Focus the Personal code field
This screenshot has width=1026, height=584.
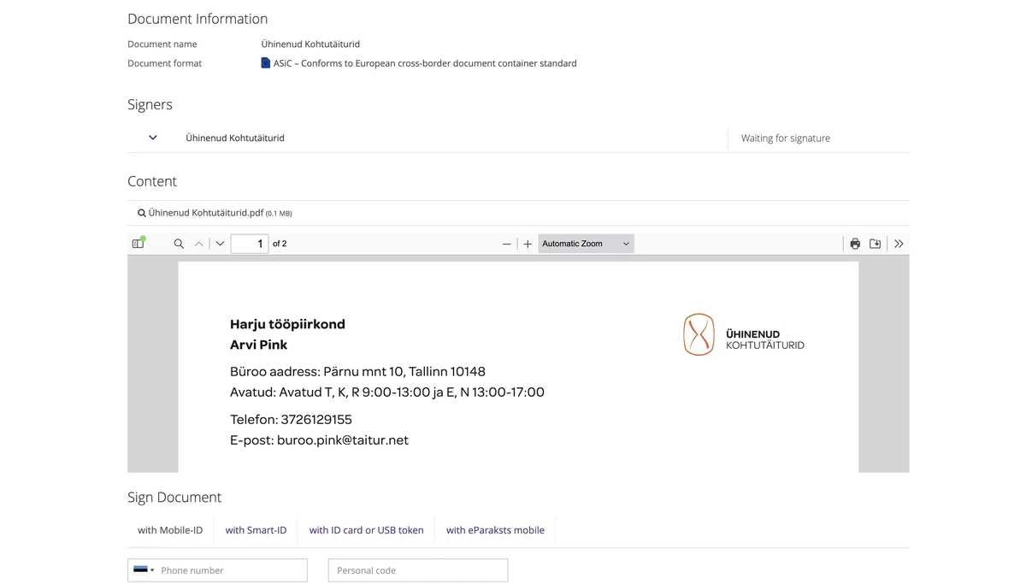point(418,570)
